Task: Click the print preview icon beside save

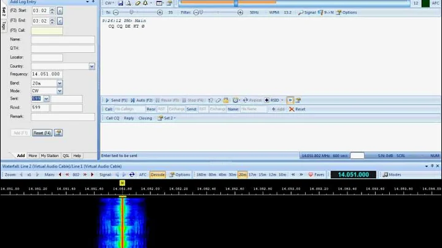Action: 128,3
